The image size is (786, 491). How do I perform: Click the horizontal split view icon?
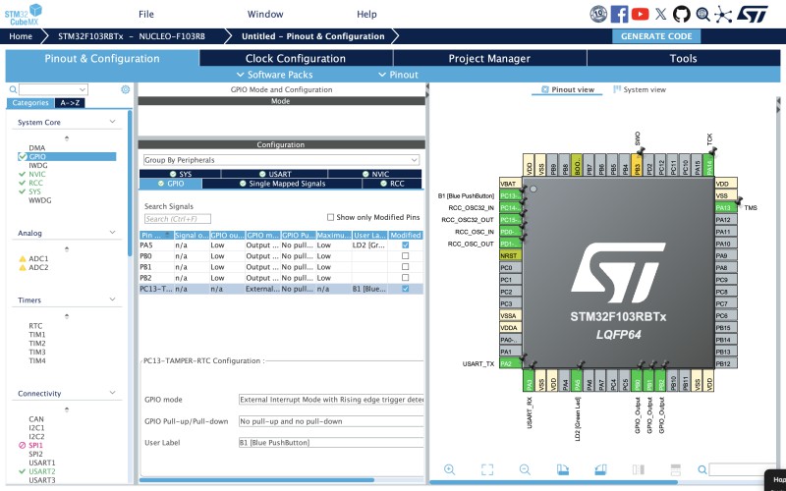click(x=676, y=469)
